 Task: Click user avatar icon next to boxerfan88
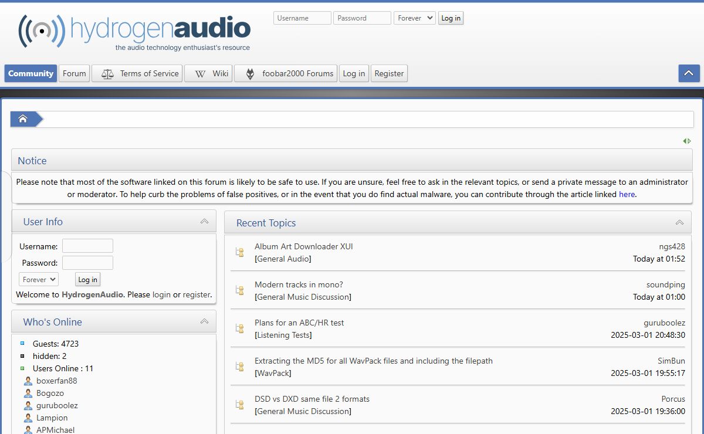tap(28, 381)
